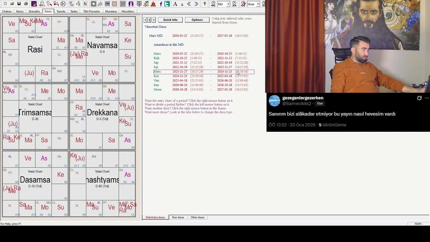Click the Rasi natal chart
Image resolution: width=430 pixels, height=242 pixels.
[35, 49]
